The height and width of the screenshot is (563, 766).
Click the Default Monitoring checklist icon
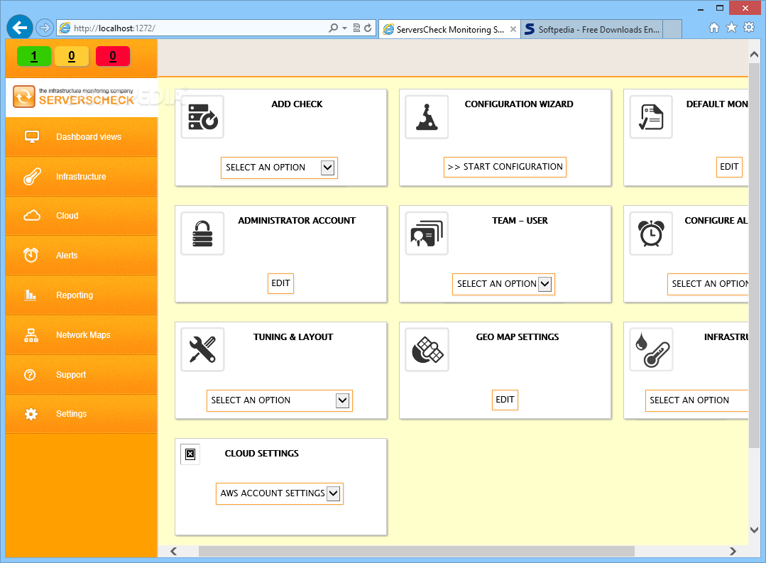click(651, 117)
